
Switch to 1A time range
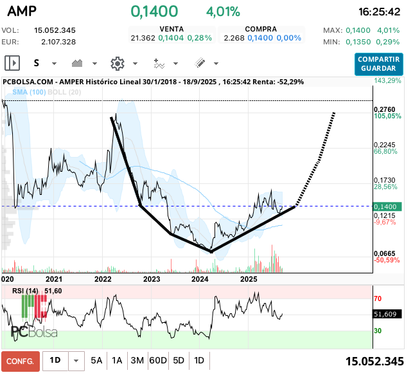[117, 360]
